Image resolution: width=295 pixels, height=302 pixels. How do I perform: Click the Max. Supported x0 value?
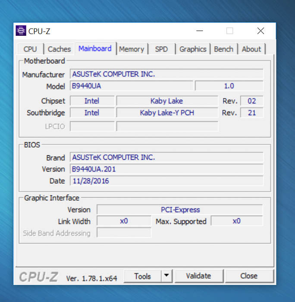point(237,221)
